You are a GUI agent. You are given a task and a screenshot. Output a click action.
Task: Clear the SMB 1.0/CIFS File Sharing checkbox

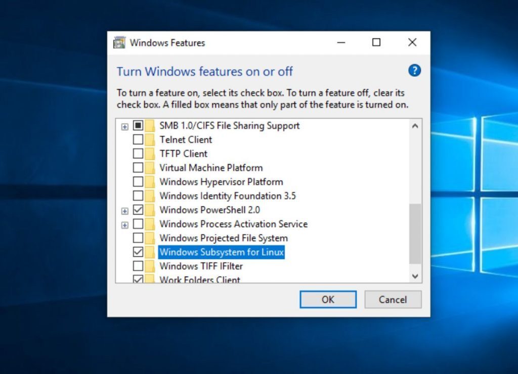coord(137,126)
